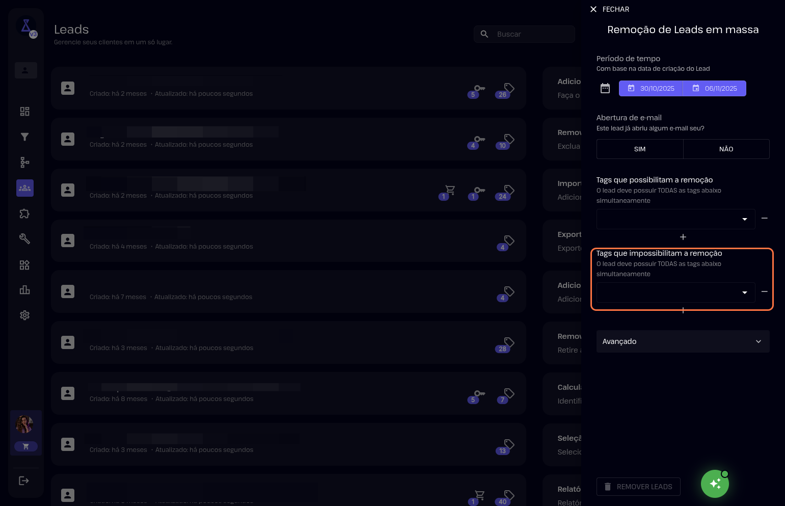The width and height of the screenshot is (785, 506).
Task: Click the logout icon at sidebar bottom
Action: pos(24,481)
